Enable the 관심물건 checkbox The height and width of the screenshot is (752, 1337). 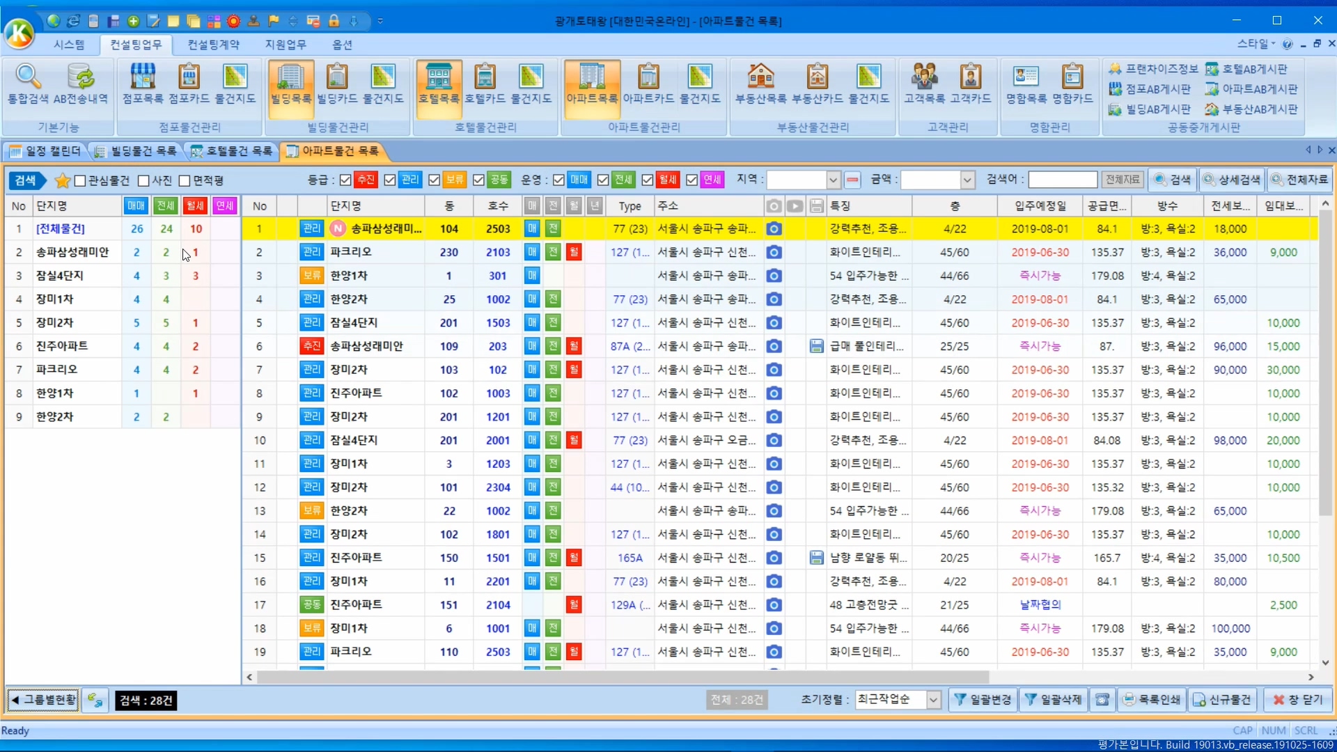pyautogui.click(x=80, y=181)
